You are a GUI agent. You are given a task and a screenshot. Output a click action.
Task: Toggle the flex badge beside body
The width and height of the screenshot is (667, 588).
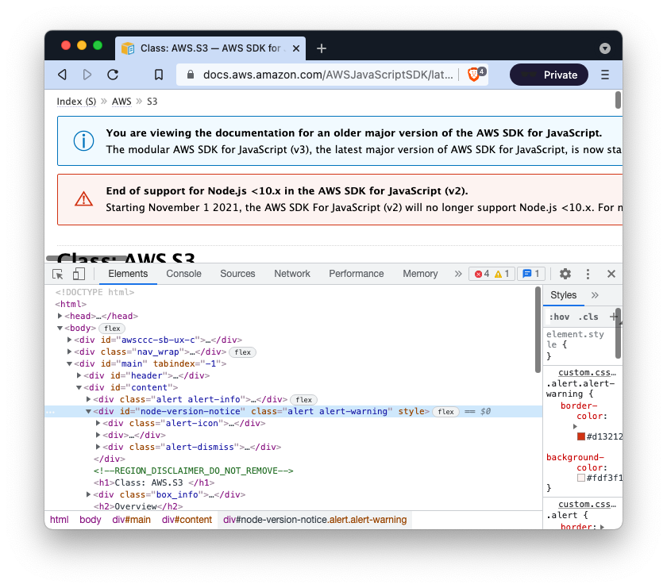point(112,329)
